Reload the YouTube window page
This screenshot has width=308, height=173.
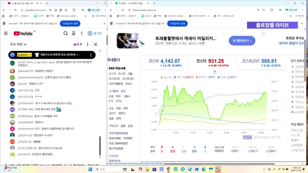(x=15, y=10)
